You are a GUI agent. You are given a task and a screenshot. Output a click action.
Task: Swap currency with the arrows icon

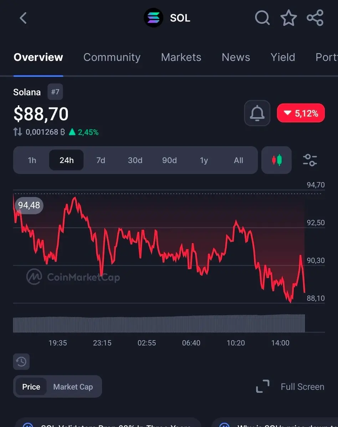17,132
